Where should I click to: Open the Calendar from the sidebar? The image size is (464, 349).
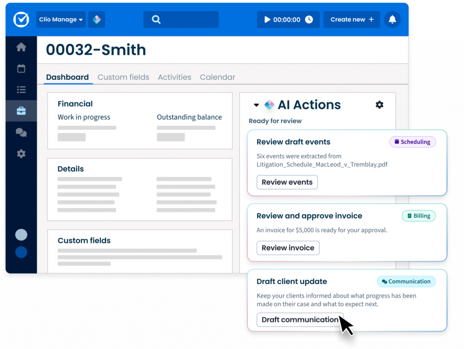pyautogui.click(x=21, y=68)
